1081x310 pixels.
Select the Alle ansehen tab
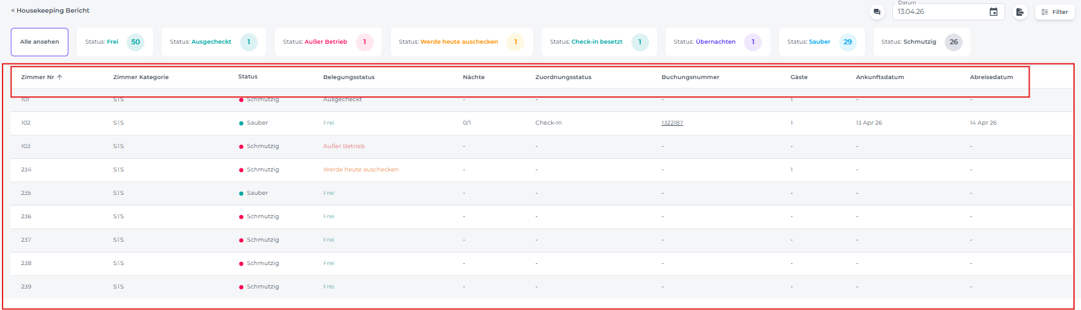coord(39,42)
